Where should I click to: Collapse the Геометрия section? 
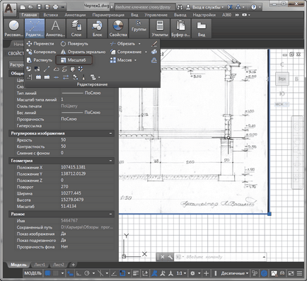[110, 161]
